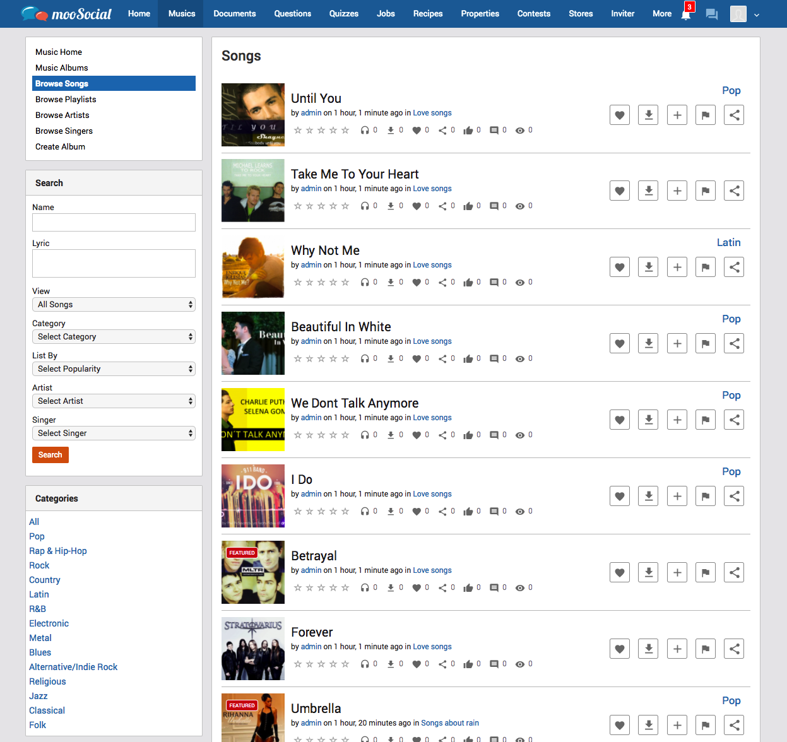Favorite Take Me To Your Heart
787x742 pixels.
coord(620,191)
